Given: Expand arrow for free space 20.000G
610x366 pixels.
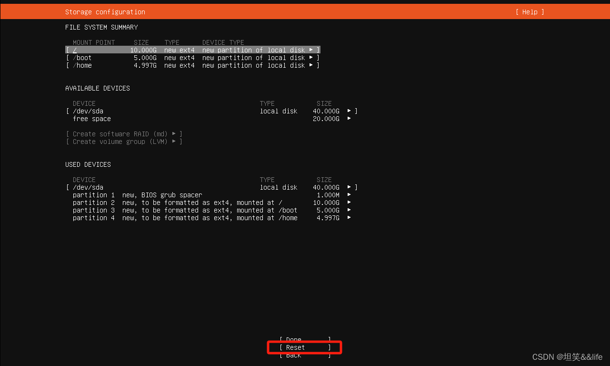Looking at the screenshot, I should click(349, 119).
